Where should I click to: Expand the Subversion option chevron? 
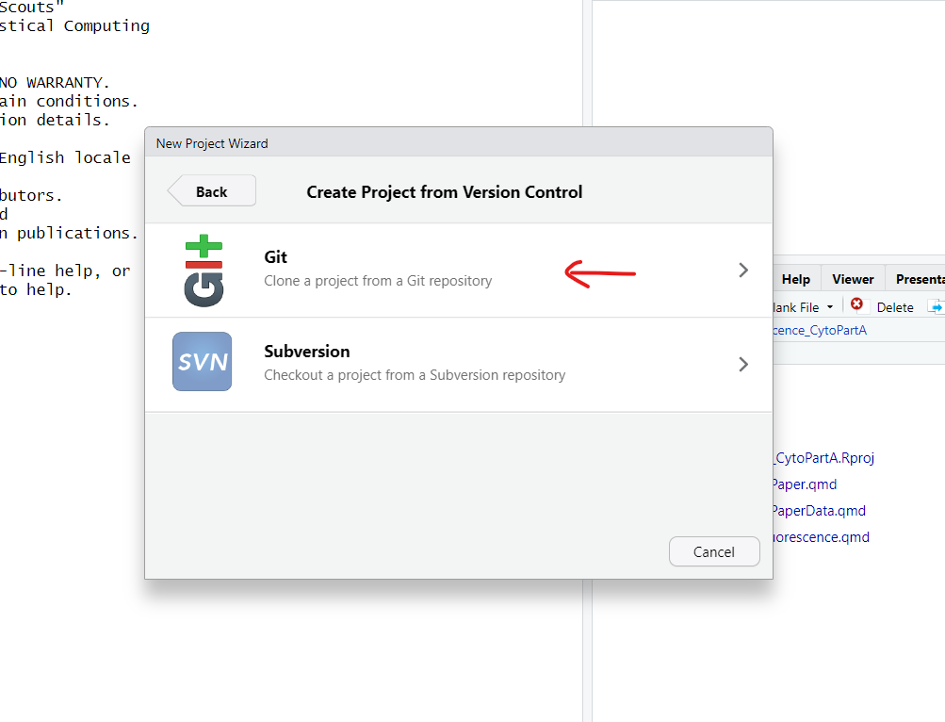tap(743, 364)
